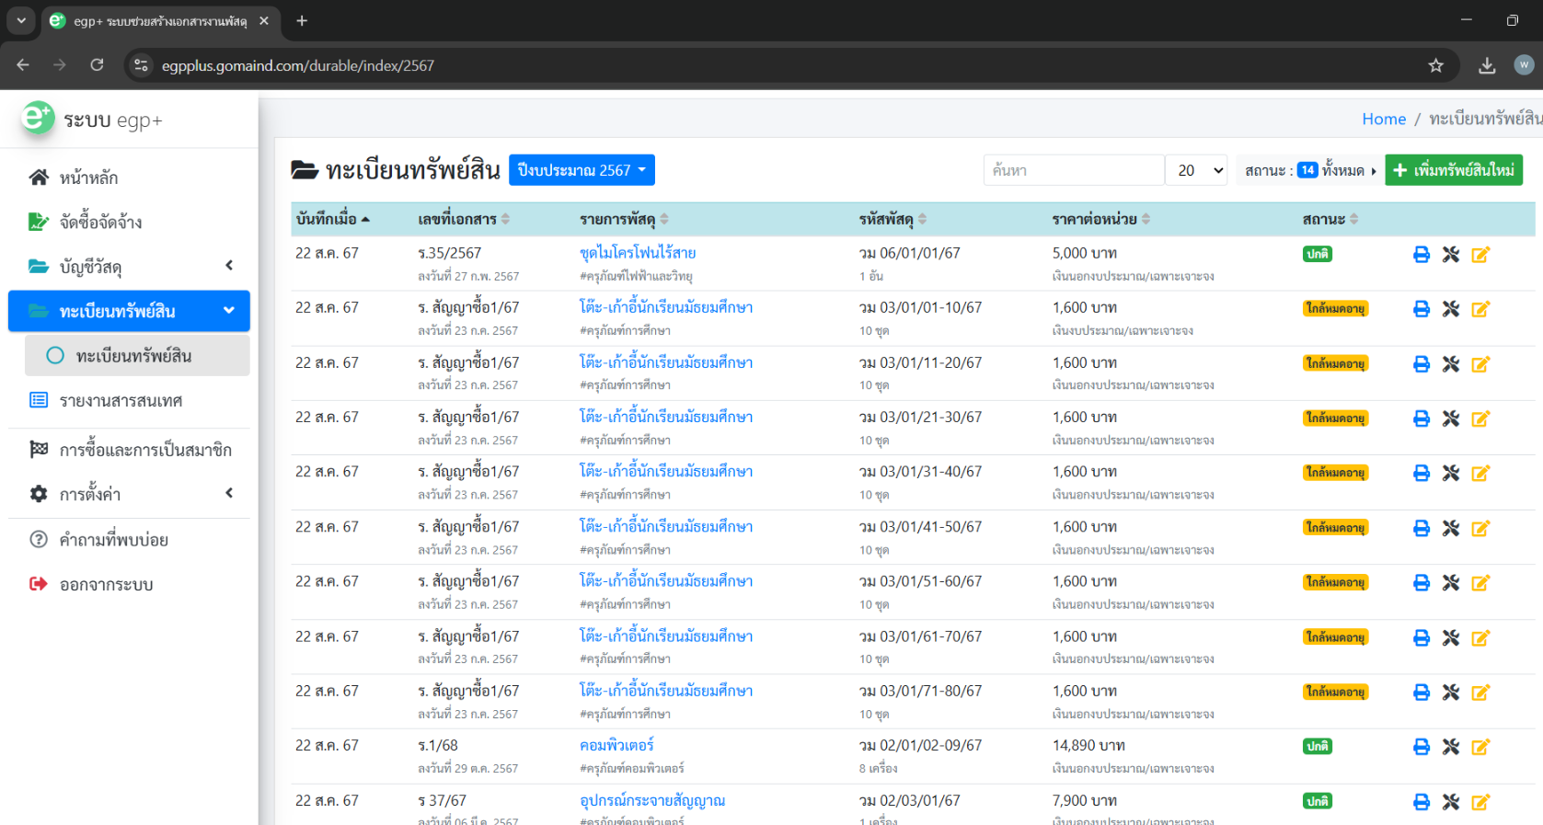Click the เพิ่มทรัพย์สินใหม่ button

point(1453,170)
